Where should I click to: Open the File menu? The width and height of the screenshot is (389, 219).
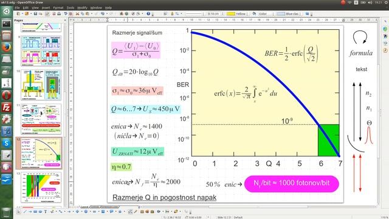click(17, 8)
